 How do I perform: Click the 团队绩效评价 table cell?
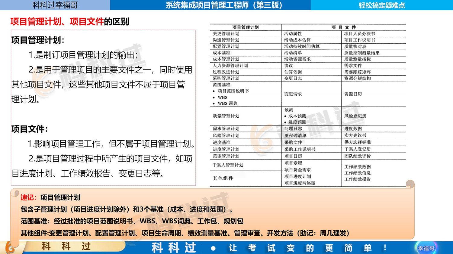358,156
